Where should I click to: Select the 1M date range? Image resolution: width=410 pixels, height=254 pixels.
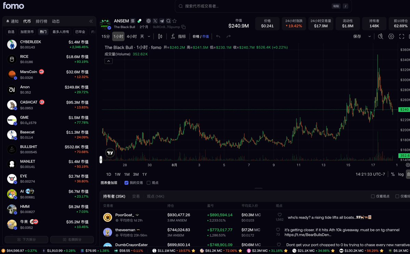[x=127, y=174]
